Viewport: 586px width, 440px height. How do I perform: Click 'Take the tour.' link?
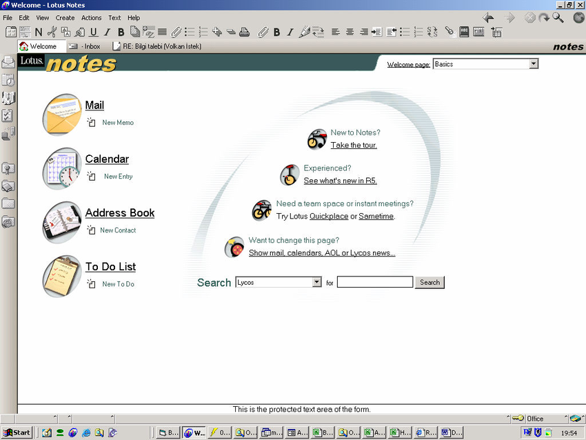click(x=354, y=145)
